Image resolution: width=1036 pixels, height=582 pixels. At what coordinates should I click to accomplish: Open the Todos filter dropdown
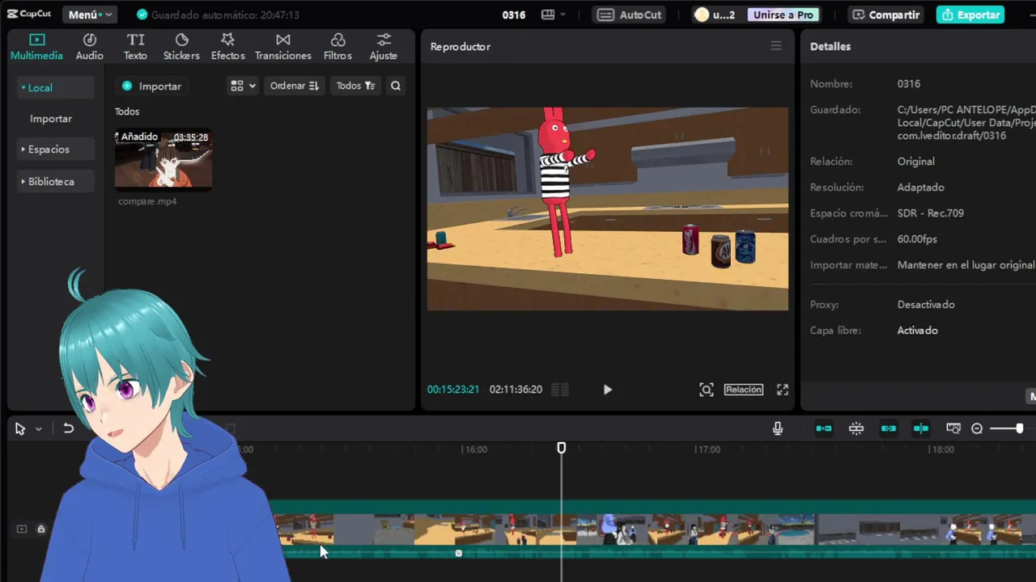click(x=355, y=86)
